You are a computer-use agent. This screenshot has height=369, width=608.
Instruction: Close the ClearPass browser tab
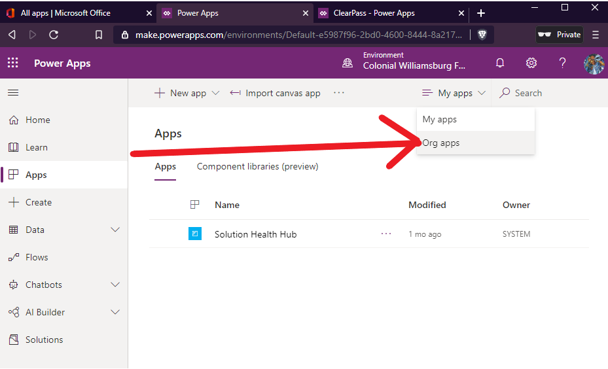click(461, 13)
